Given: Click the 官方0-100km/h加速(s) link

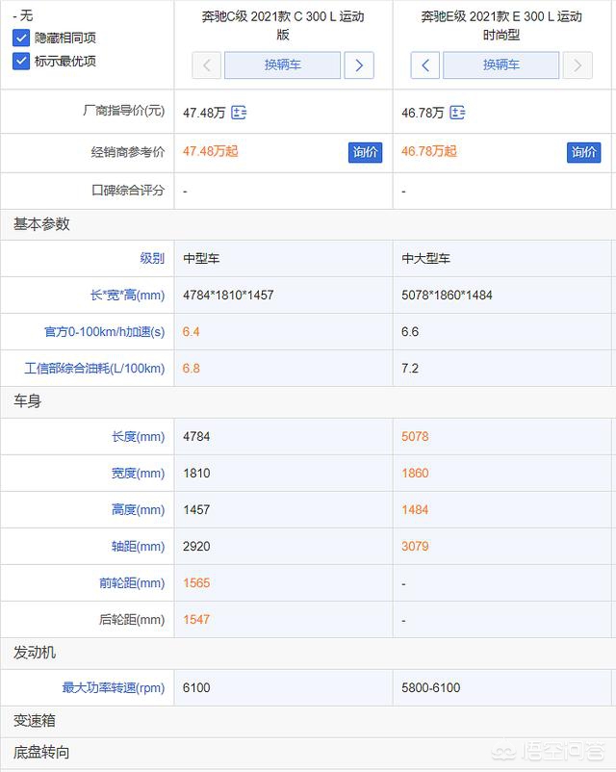Looking at the screenshot, I should [104, 332].
